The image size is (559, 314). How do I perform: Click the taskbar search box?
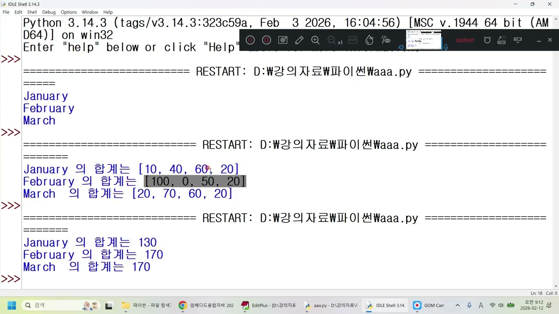point(60,305)
